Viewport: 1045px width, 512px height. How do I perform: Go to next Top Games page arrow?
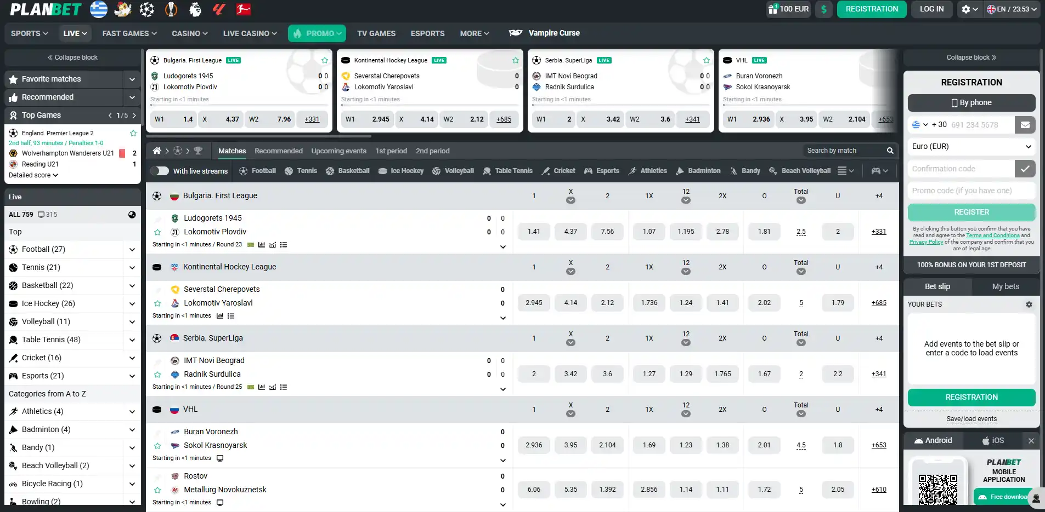pyautogui.click(x=134, y=116)
